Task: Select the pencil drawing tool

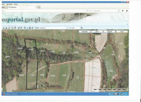Action: (19, 28)
